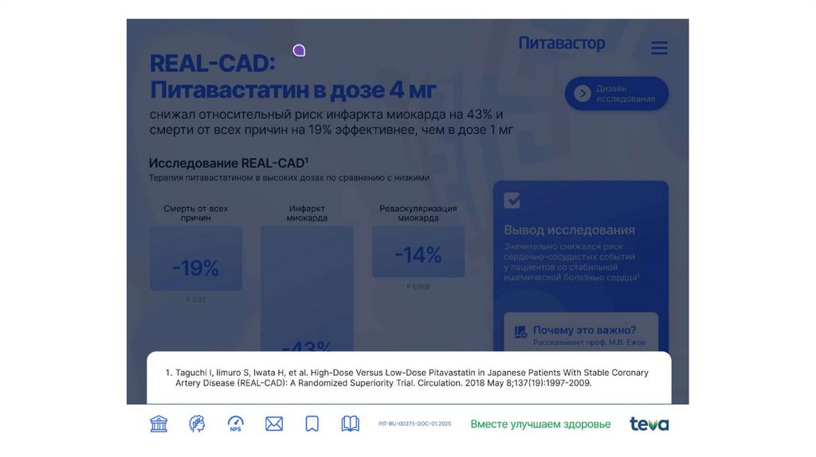The image size is (816, 457).
Task: Click the Питавастор brand title
Action: click(x=562, y=43)
